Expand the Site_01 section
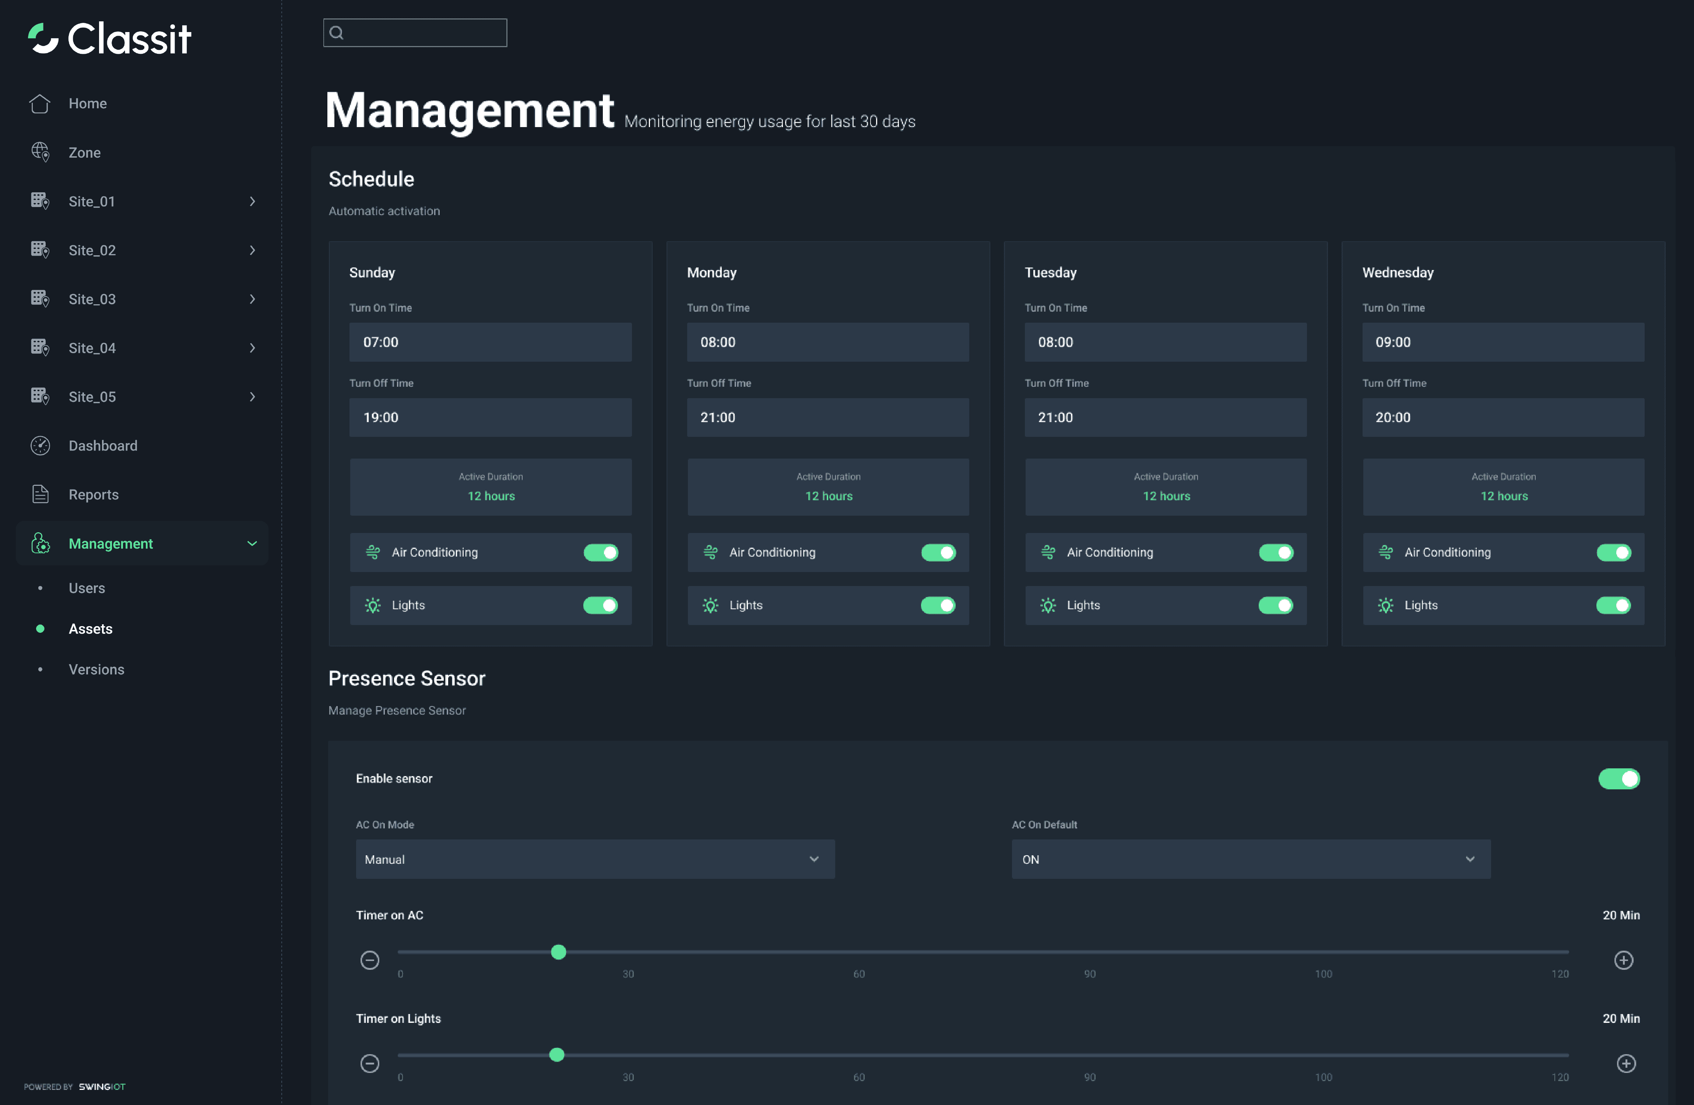 [252, 201]
